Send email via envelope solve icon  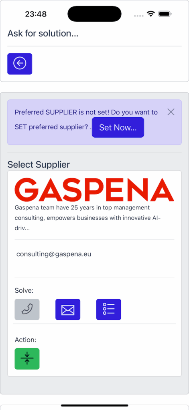click(68, 310)
